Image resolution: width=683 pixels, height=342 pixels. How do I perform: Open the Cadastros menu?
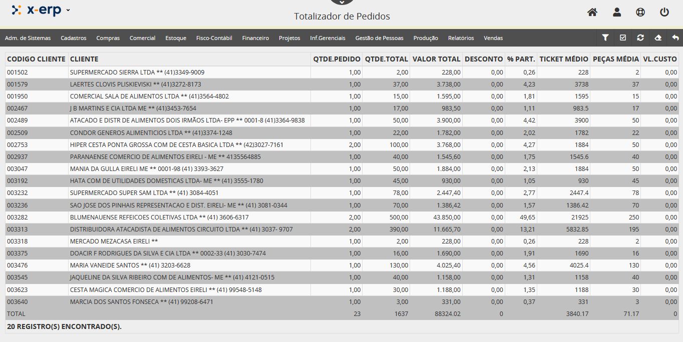(74, 38)
